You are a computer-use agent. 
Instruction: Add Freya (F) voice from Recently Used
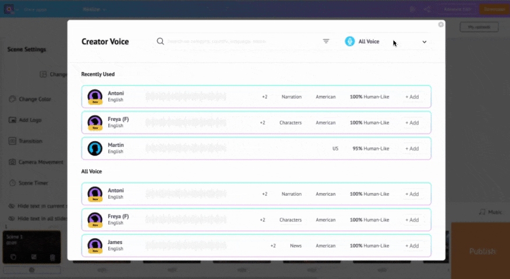[412, 123]
